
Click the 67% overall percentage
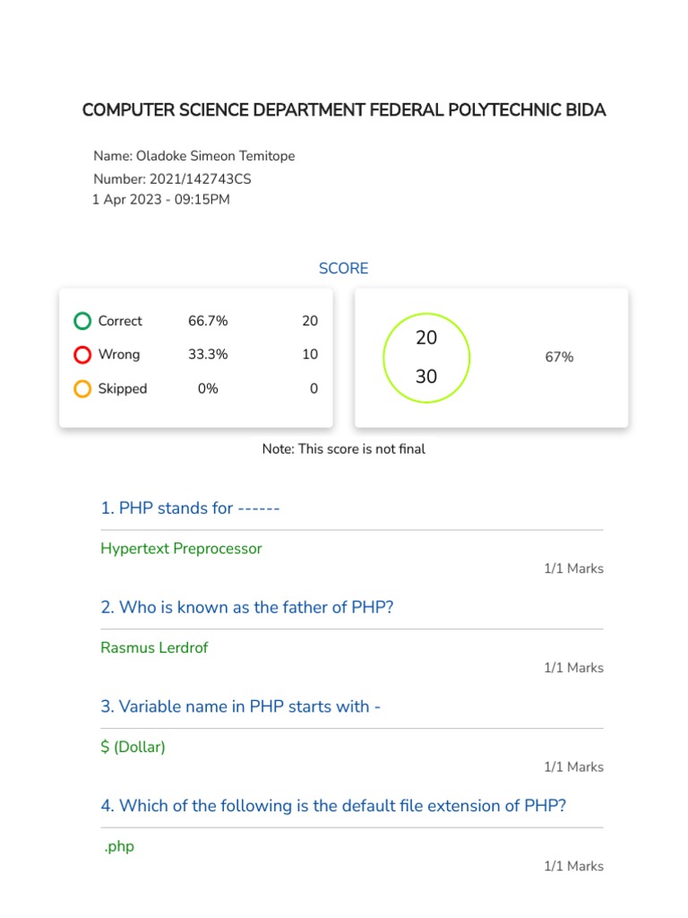pos(559,357)
